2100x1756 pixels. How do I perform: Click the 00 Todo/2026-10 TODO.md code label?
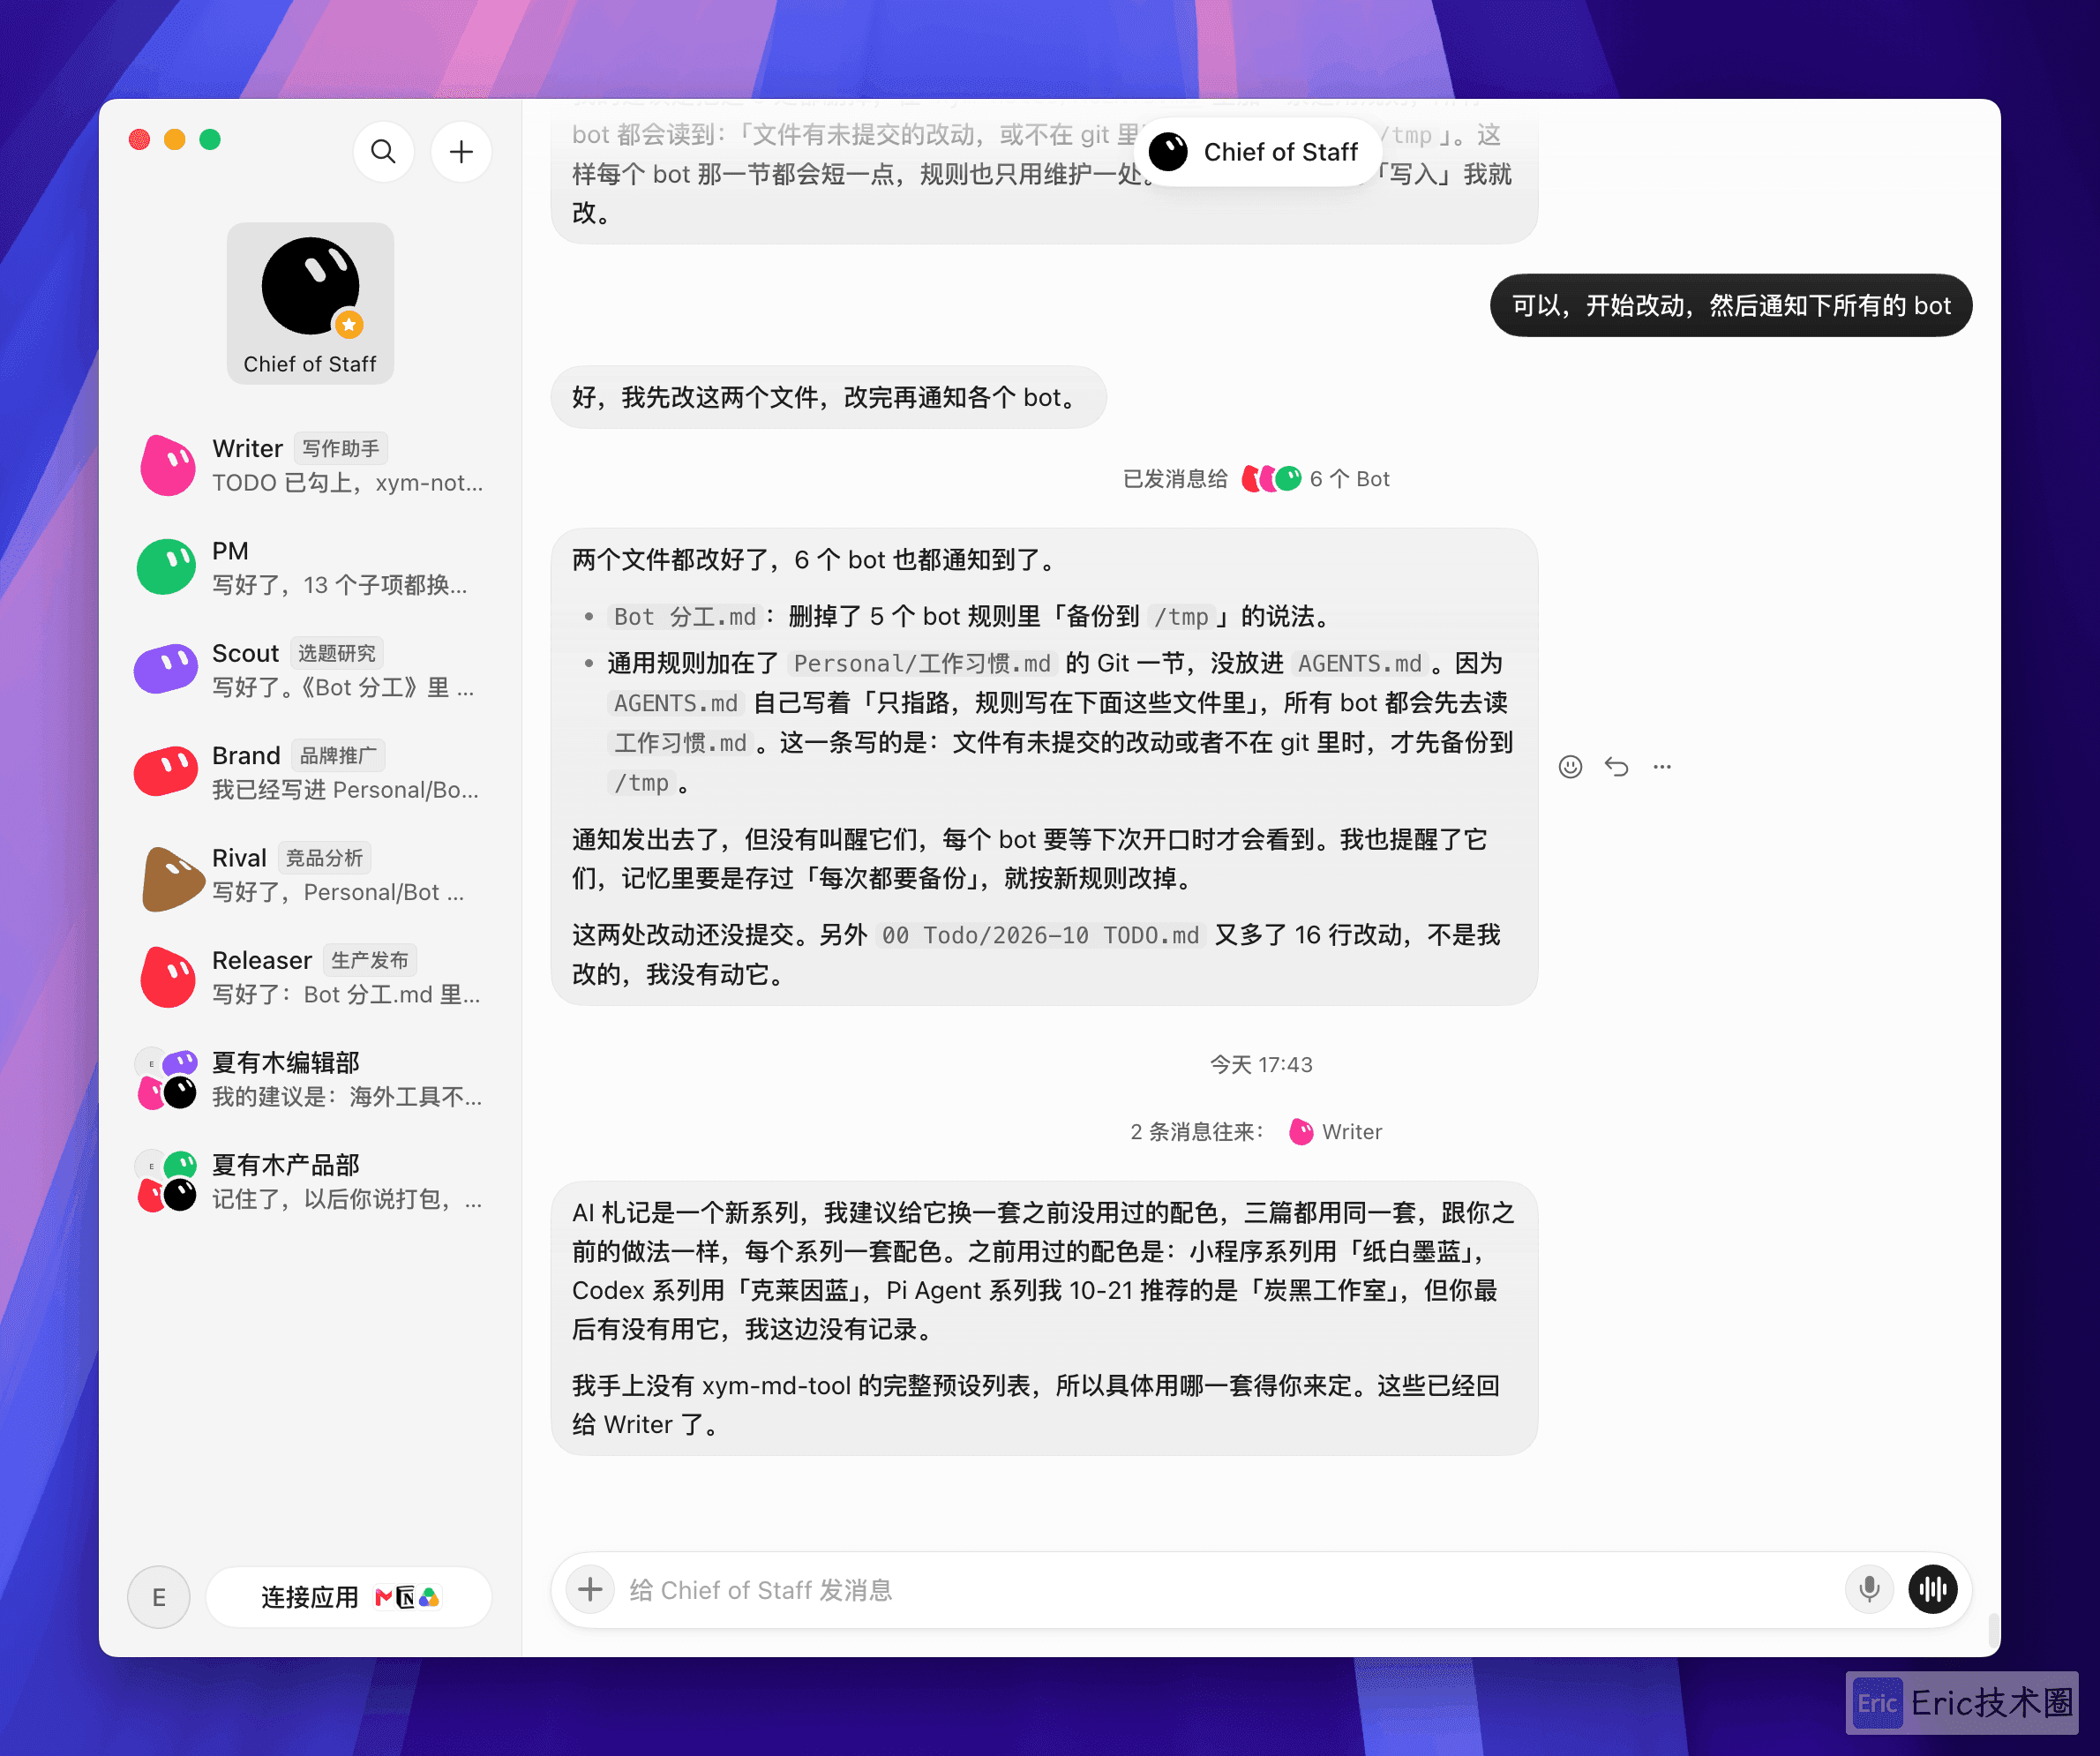click(1040, 936)
